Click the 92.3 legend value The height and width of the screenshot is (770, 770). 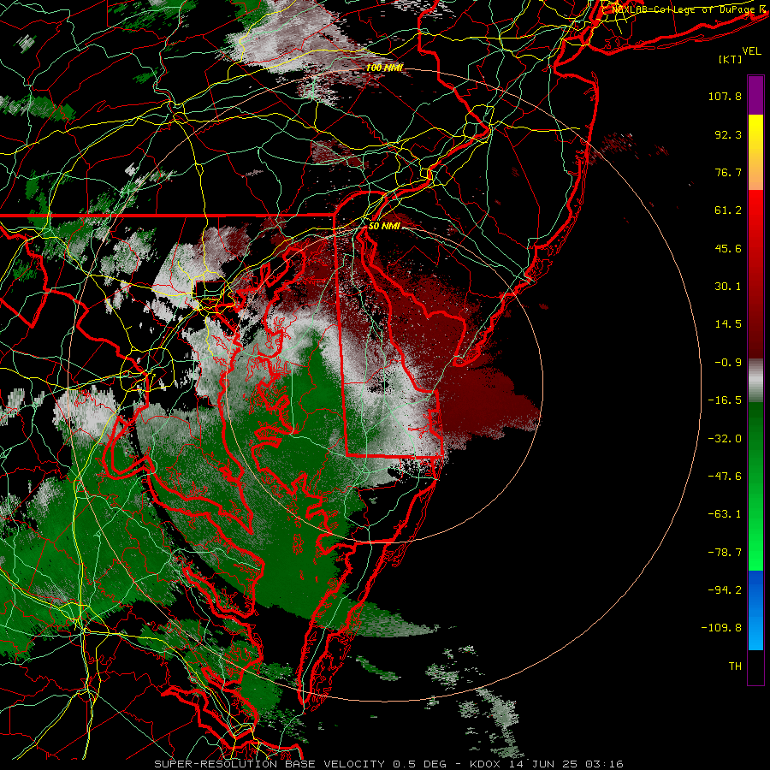pyautogui.click(x=728, y=134)
